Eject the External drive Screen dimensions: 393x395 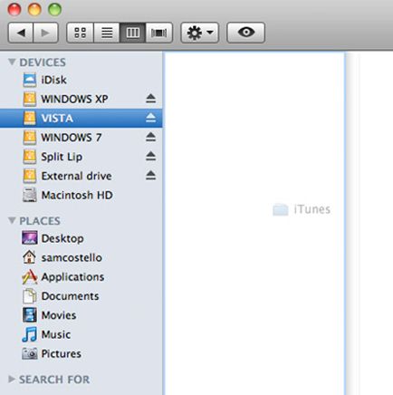click(x=150, y=176)
